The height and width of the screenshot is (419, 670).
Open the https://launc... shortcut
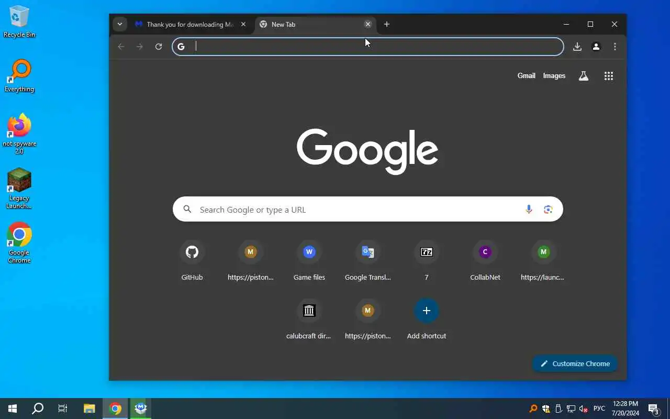click(x=543, y=260)
